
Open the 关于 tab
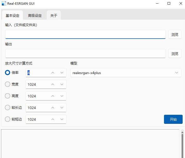coord(54,15)
